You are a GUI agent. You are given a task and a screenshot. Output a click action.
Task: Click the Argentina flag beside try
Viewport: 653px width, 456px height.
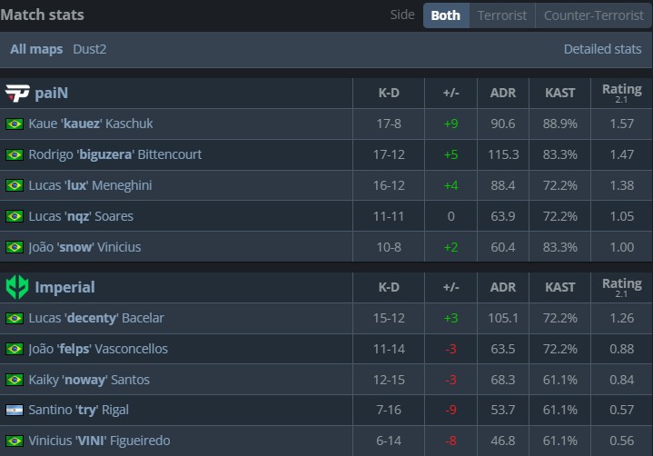click(15, 410)
